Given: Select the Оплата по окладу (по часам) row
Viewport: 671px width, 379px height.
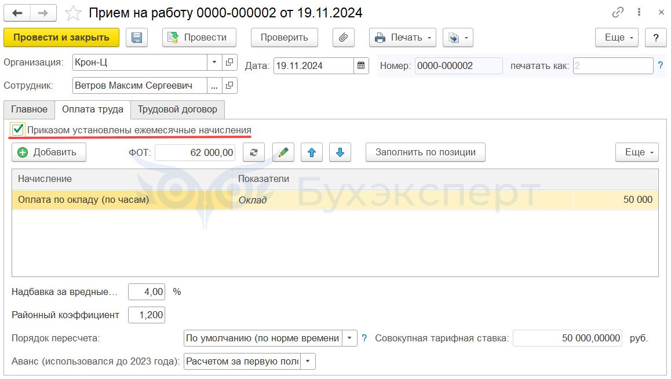Looking at the screenshot, I should coord(335,200).
